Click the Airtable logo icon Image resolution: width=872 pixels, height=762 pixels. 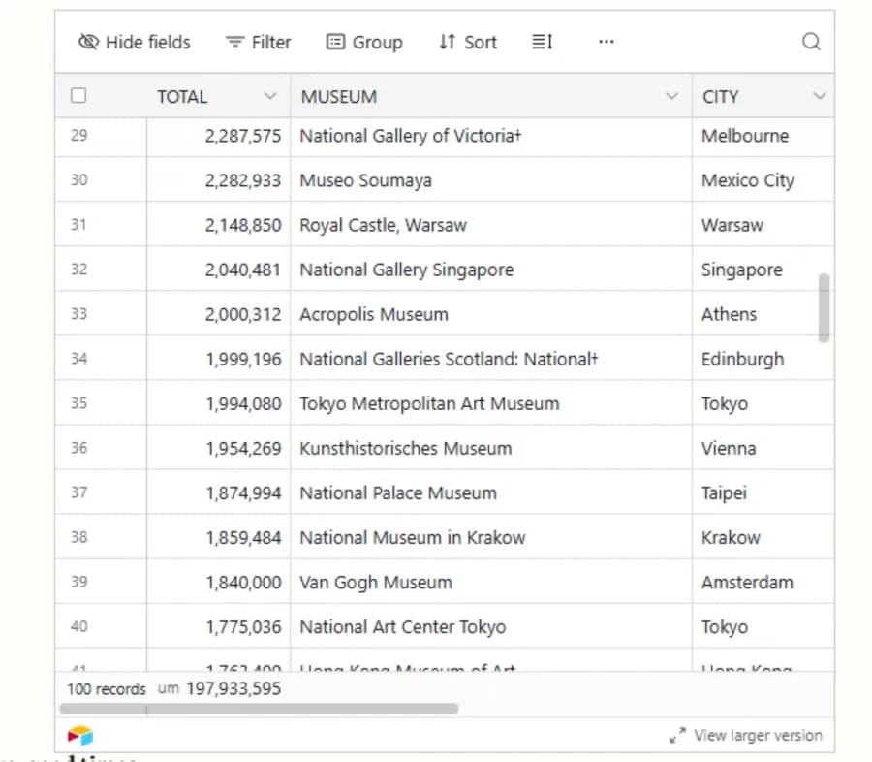tap(80, 735)
